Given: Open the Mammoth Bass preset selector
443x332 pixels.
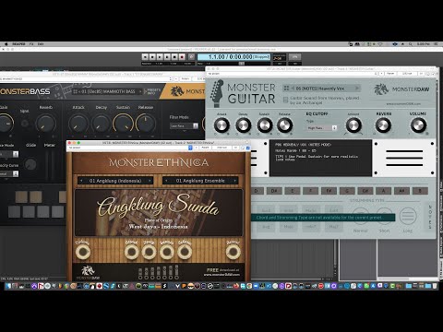Looking at the screenshot, I should pos(108,91).
